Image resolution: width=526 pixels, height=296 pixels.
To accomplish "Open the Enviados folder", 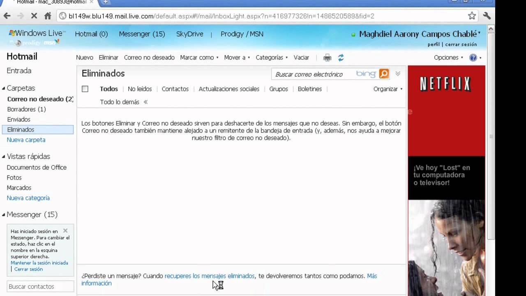I will click(18, 120).
